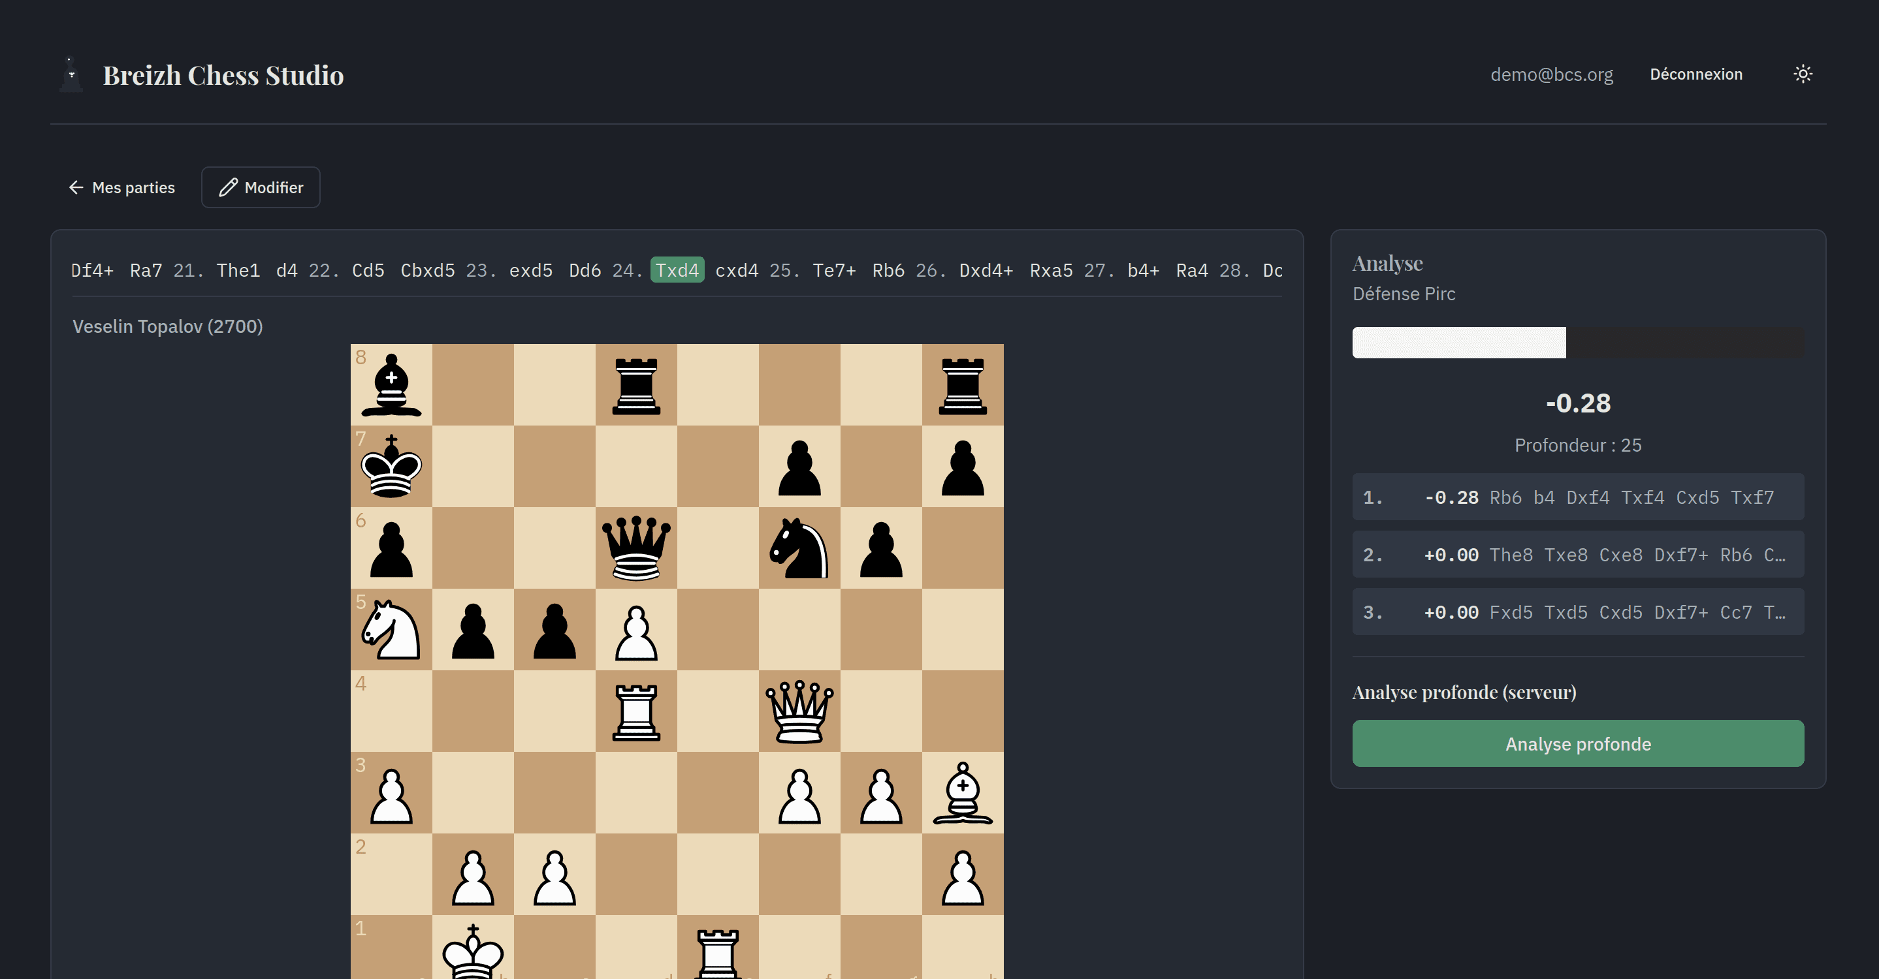Image resolution: width=1879 pixels, height=979 pixels.
Task: Select move Rxa5 in the notation
Action: [1051, 270]
